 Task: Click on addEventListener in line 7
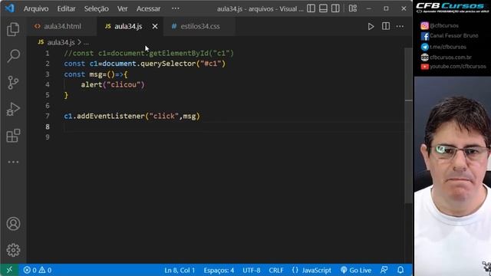[x=110, y=116]
